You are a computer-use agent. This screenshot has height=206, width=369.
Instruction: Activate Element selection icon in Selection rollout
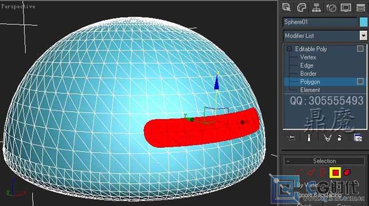pos(347,173)
